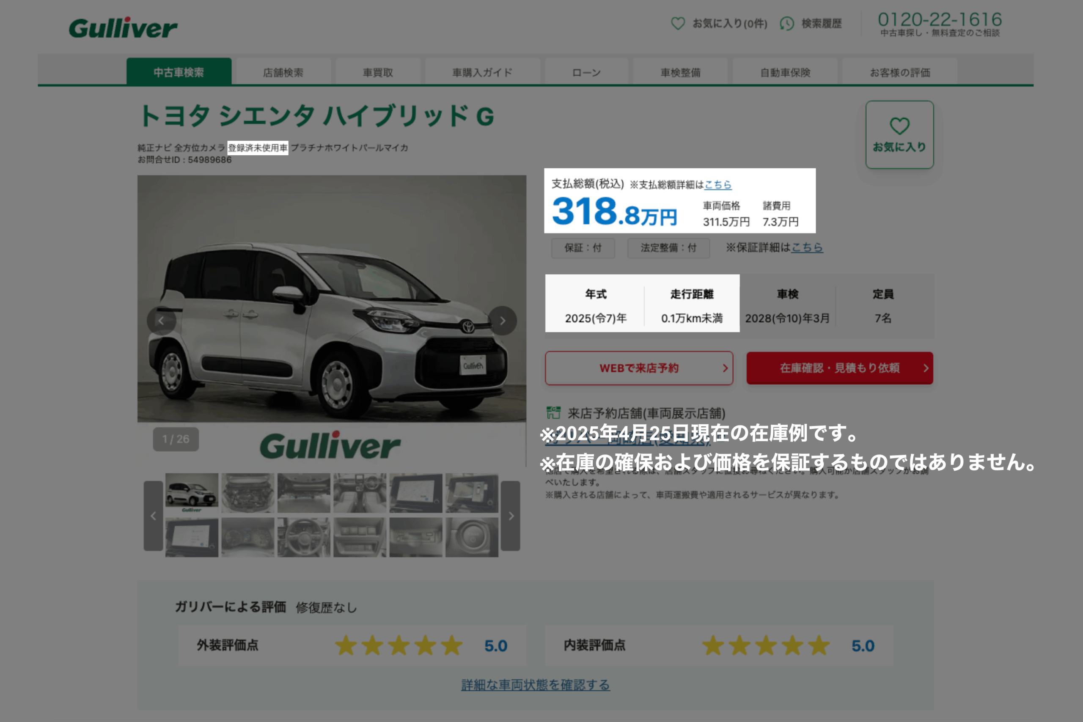The width and height of the screenshot is (1083, 722).
Task: Click the Gulliver logo in the header
Action: point(123,27)
